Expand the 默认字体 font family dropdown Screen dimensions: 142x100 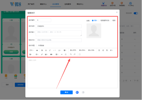click(83, 50)
